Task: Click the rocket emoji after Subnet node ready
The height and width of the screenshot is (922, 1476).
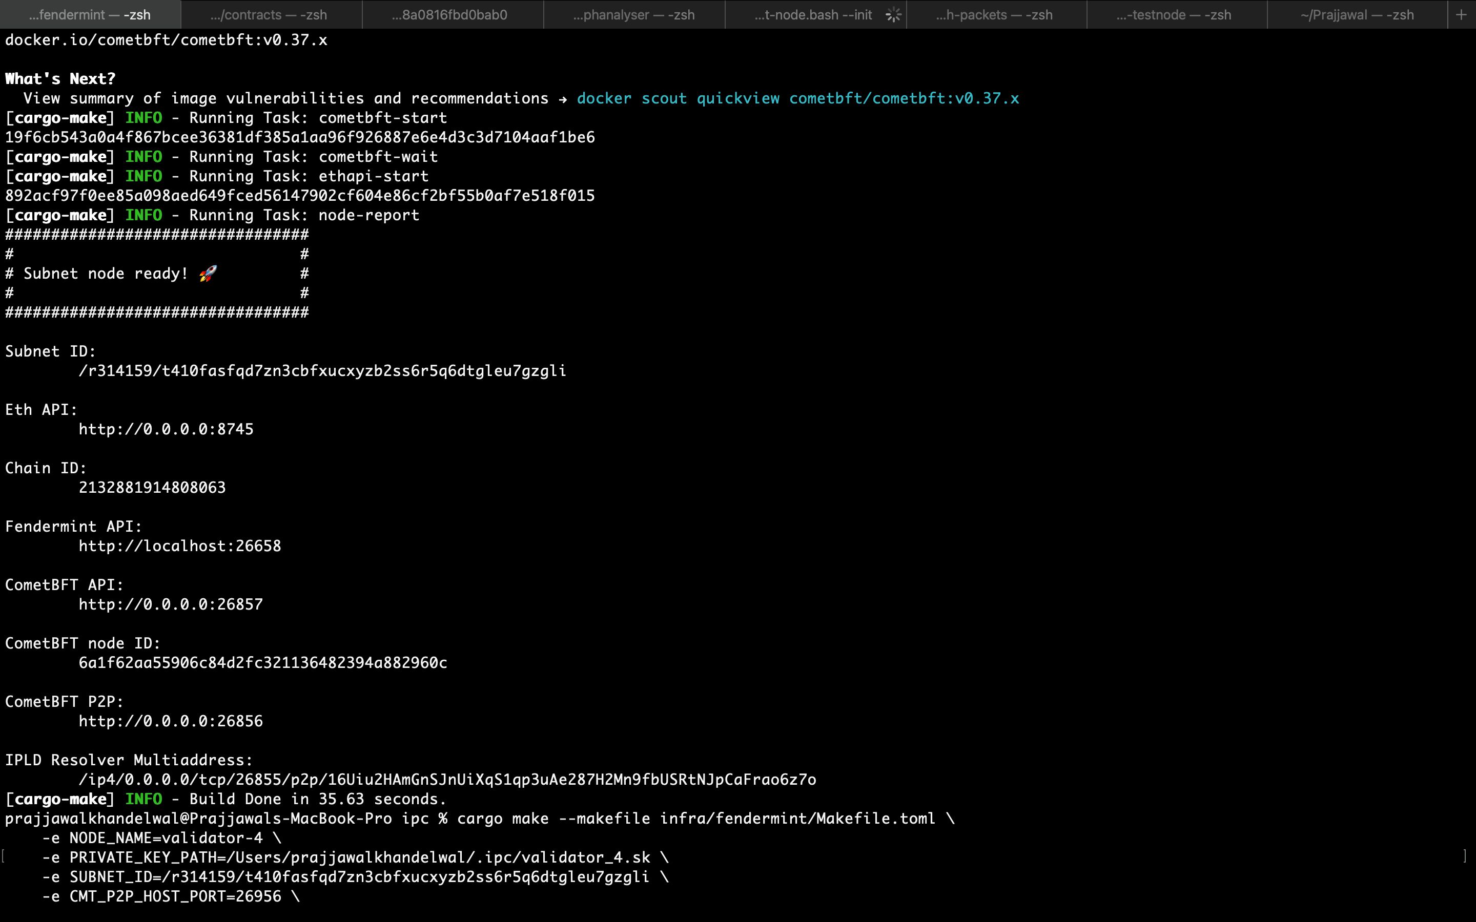Action: click(208, 273)
